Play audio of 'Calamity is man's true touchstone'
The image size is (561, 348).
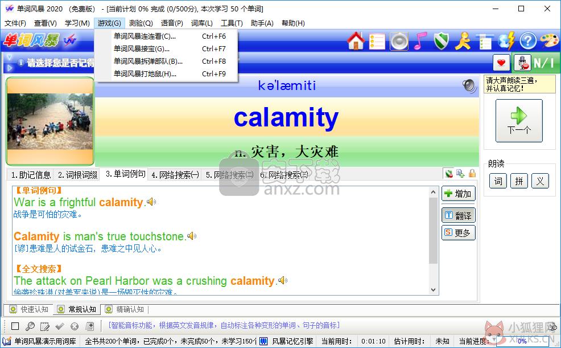[x=192, y=236]
